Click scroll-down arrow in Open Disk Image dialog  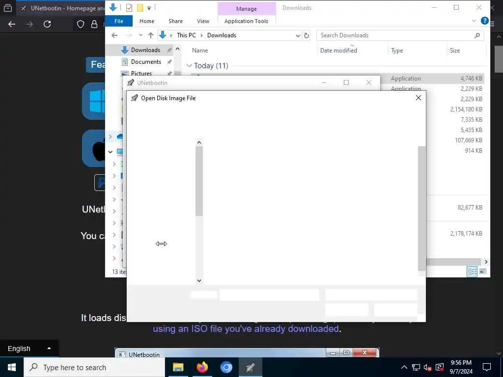[x=199, y=280]
